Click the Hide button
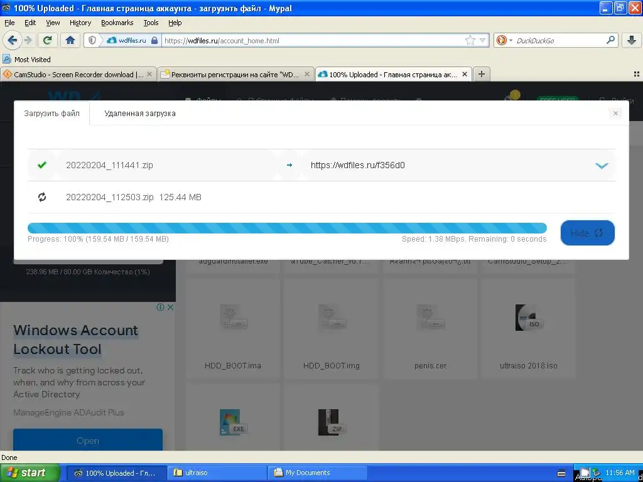 click(x=587, y=233)
